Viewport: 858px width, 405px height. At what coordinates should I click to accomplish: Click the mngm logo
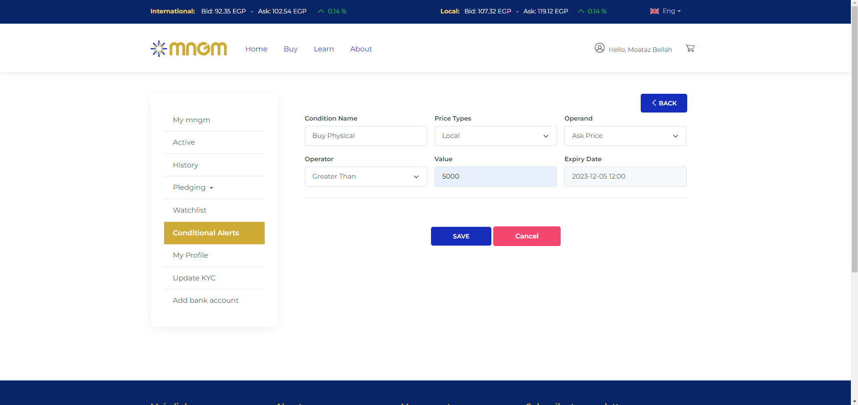pos(189,49)
